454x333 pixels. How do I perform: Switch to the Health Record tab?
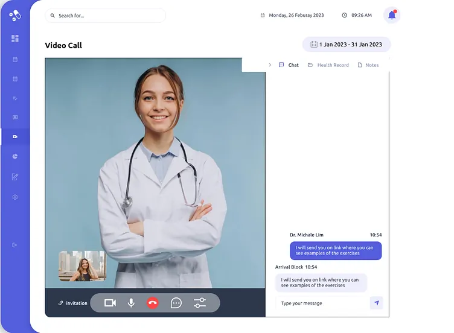328,65
